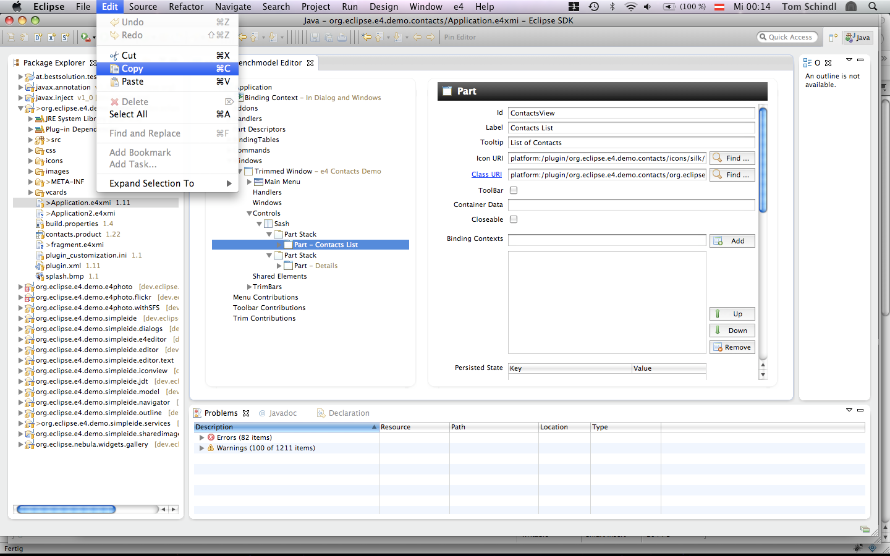890x556 pixels.
Task: Open the Outline view menu triangle
Action: [x=849, y=60]
